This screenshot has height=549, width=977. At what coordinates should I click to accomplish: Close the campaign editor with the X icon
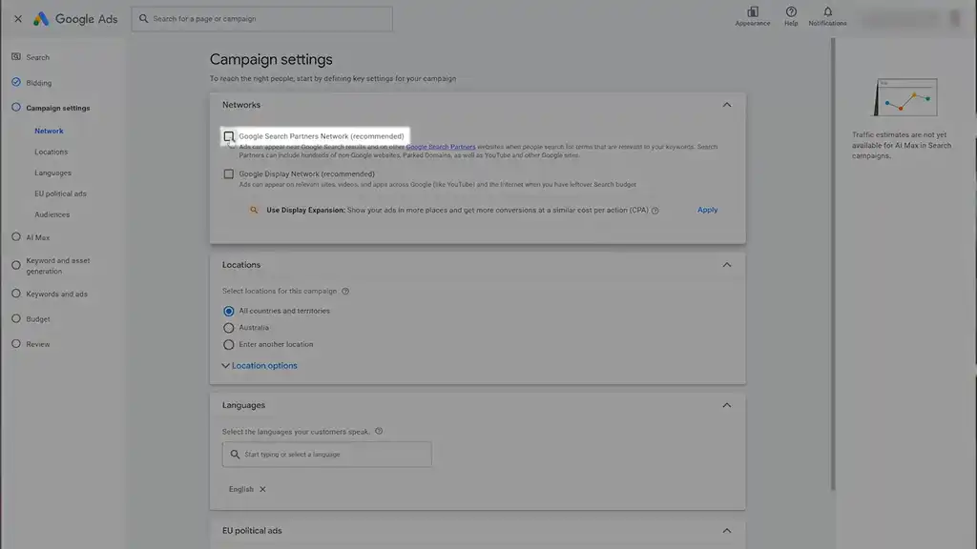point(18,19)
